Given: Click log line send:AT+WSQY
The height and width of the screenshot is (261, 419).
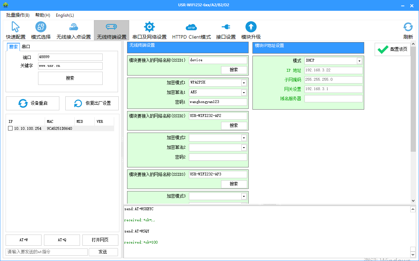Looking at the screenshot, I should coord(137,231).
